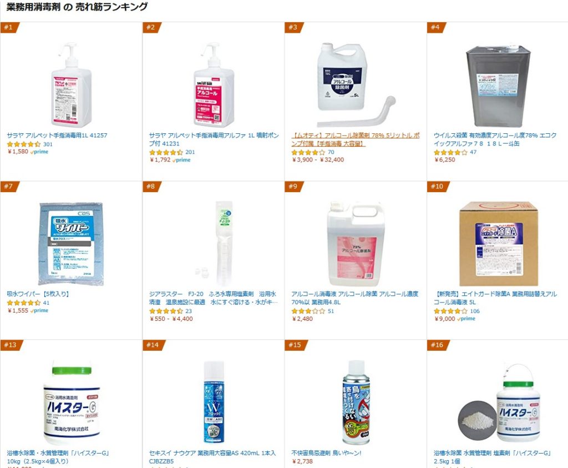
Task: Open the #14 blue W spray can image
Action: click(x=214, y=402)
